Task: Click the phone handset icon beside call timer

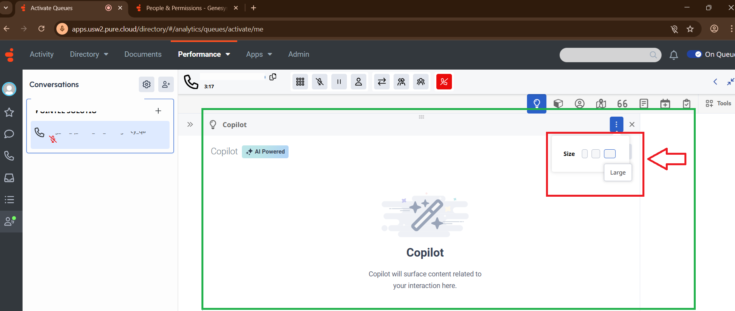Action: tap(191, 82)
